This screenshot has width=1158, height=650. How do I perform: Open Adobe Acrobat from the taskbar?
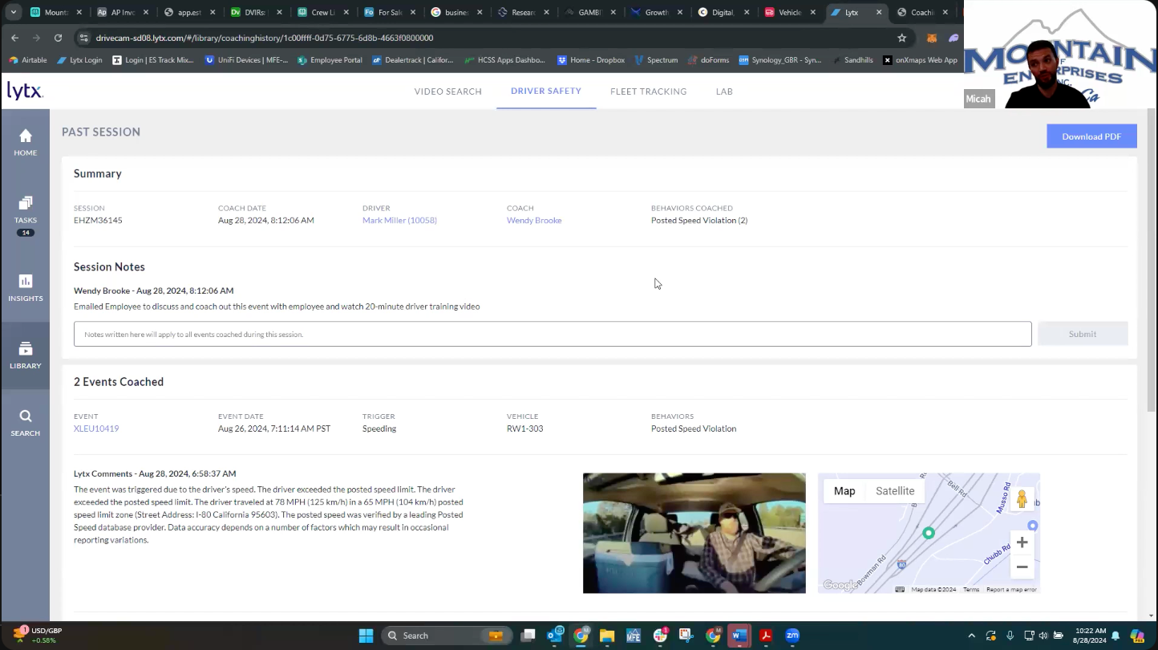pos(766,636)
